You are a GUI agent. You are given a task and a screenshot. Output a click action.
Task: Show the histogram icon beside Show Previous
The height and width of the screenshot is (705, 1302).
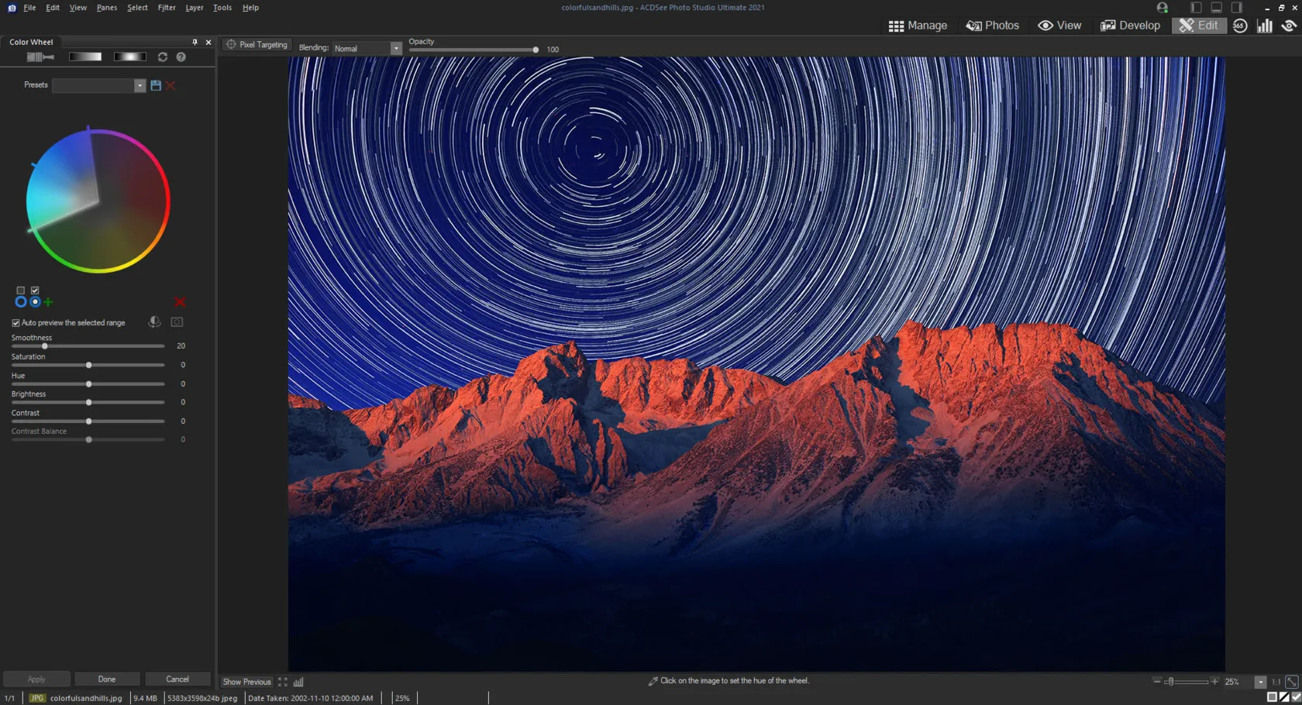click(x=298, y=682)
